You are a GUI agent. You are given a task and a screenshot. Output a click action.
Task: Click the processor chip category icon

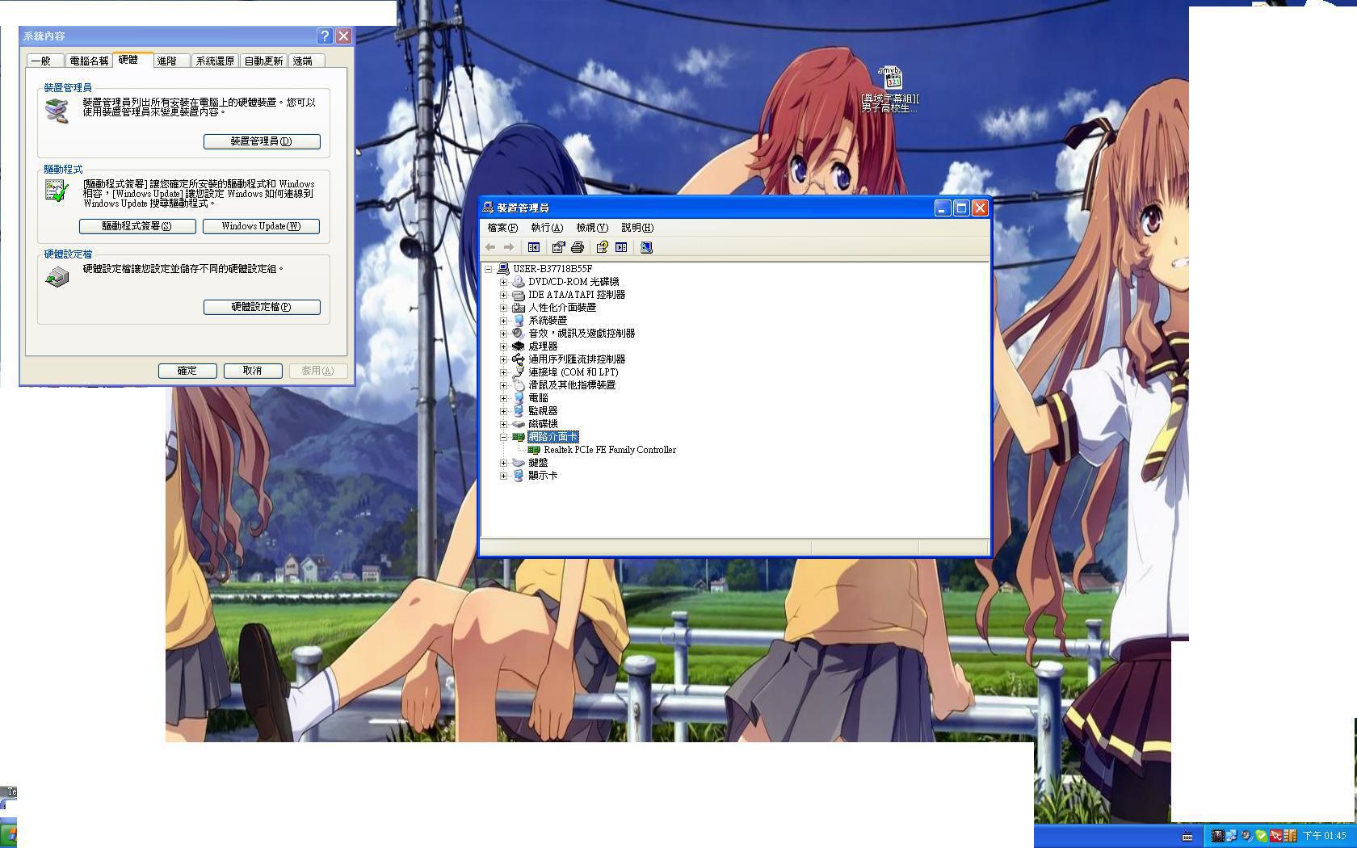point(519,346)
